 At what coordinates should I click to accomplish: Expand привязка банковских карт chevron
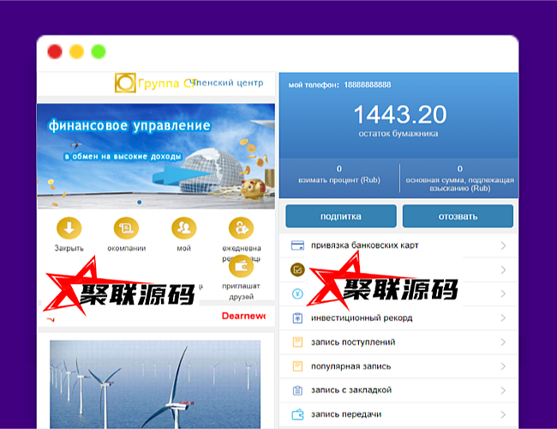tap(503, 246)
